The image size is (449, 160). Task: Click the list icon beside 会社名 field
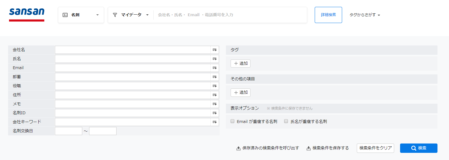tap(215, 50)
